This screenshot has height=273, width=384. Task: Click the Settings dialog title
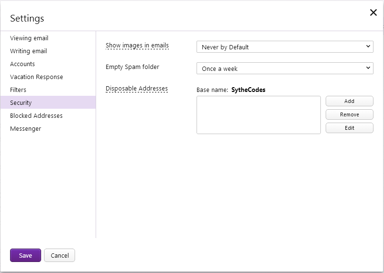coord(27,18)
